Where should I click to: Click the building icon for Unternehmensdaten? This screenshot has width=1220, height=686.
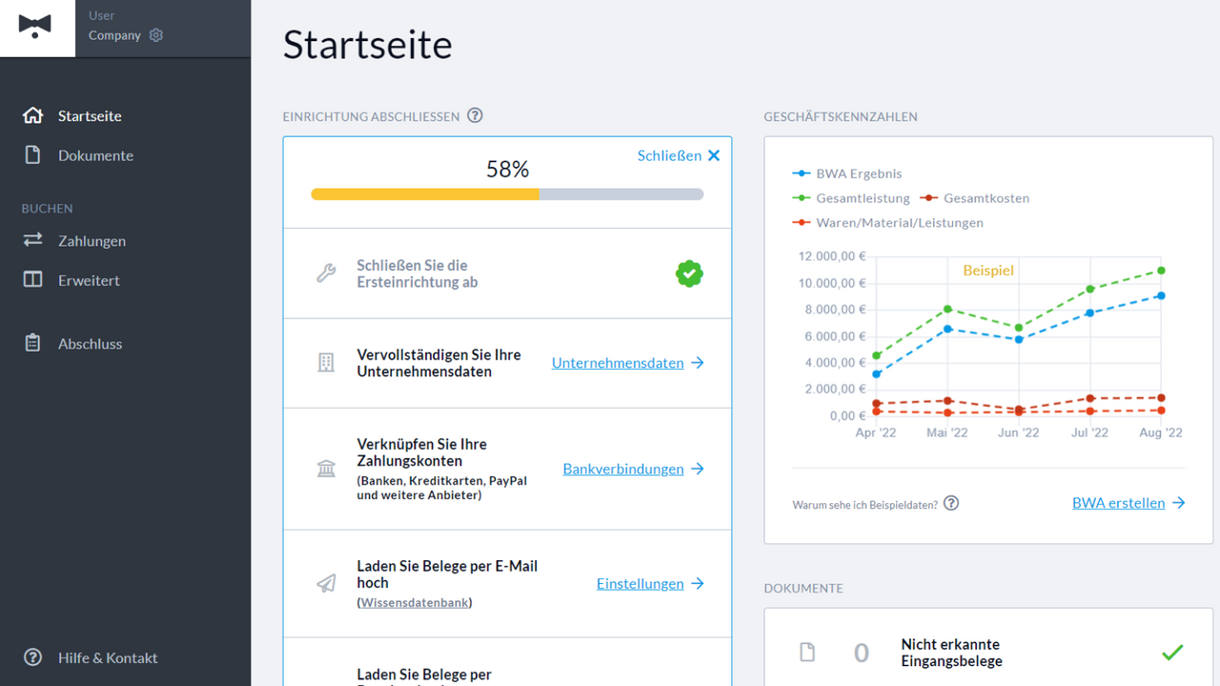326,363
